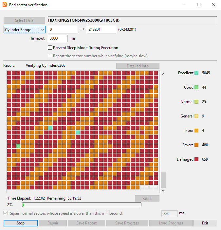Click the Time Elapsed: 1:22:02 text

coord(26,198)
